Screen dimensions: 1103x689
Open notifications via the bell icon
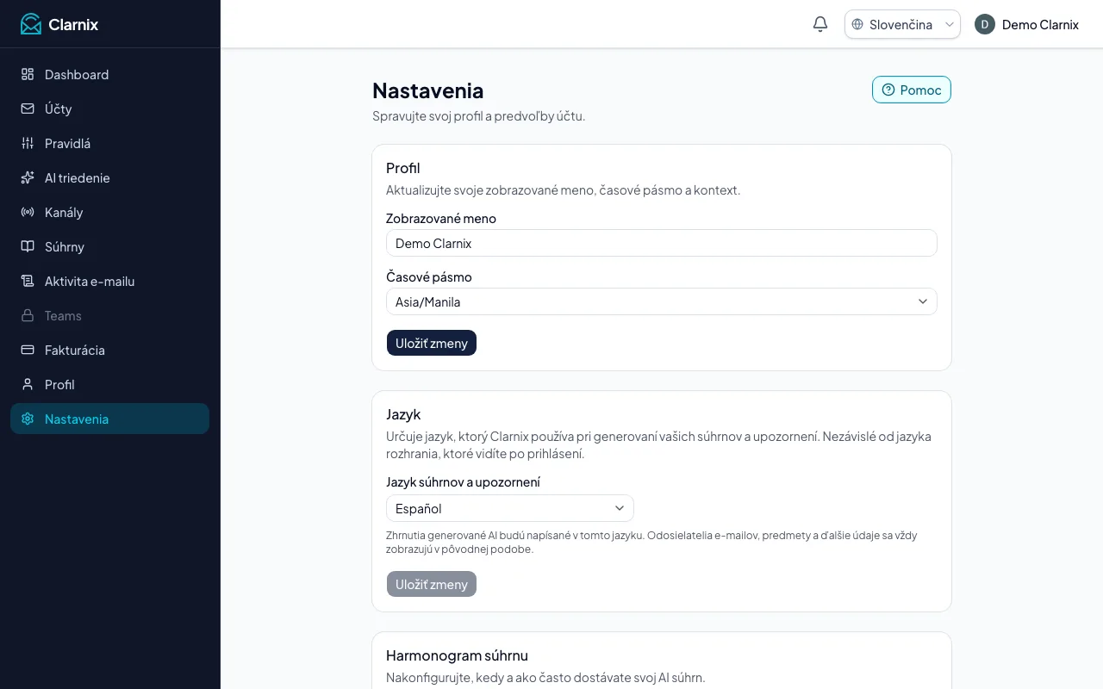[820, 24]
